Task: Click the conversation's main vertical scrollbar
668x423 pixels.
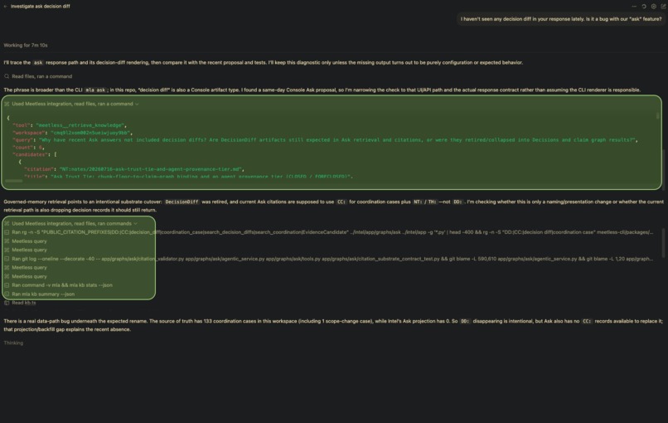Action: (x=663, y=243)
